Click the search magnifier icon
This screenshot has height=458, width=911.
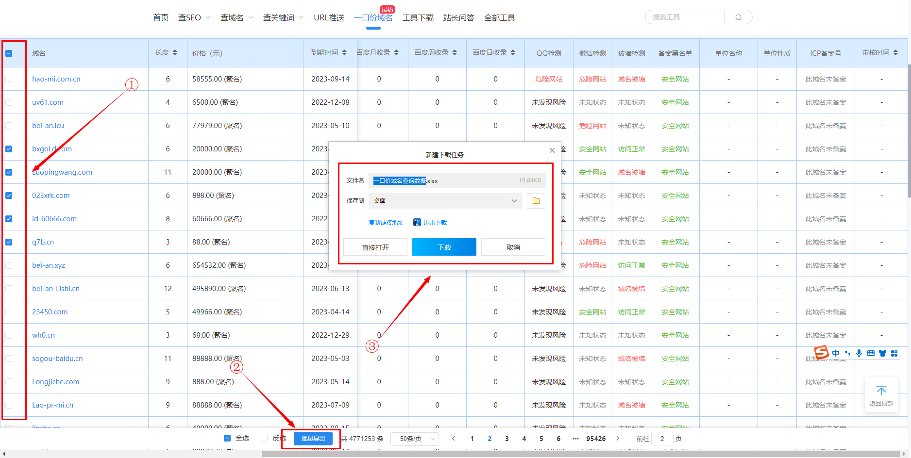point(738,16)
